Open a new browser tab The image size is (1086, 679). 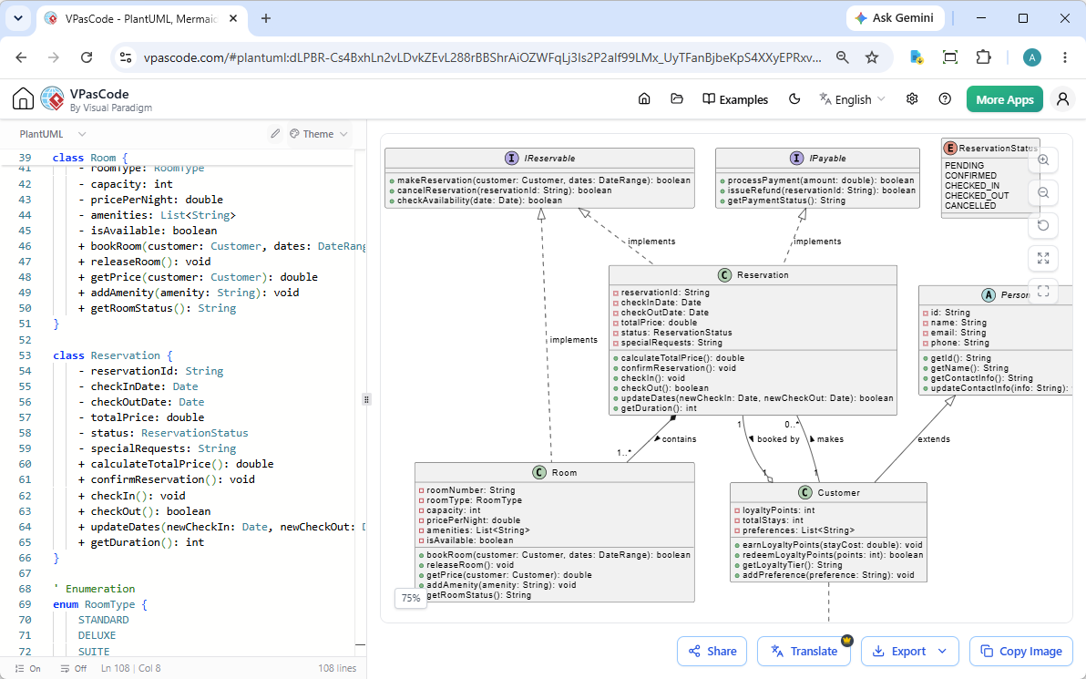pos(266,19)
